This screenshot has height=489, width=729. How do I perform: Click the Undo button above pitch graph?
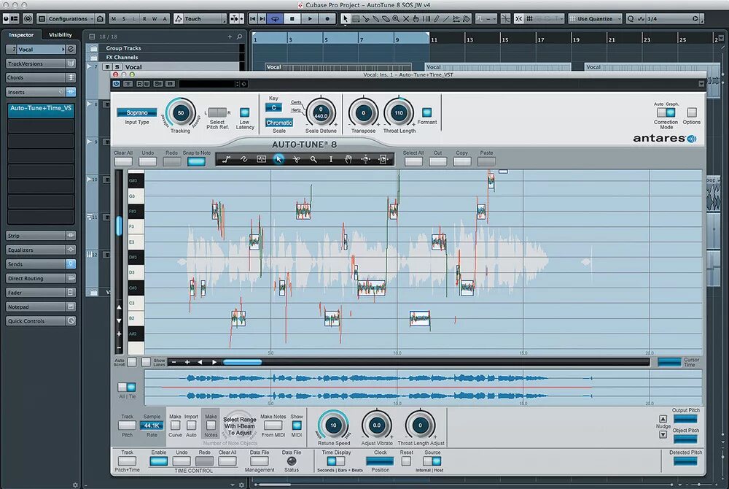[x=148, y=161]
